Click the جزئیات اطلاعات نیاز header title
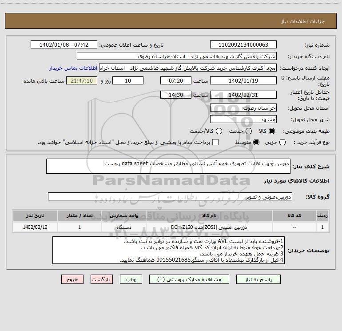The height and width of the screenshot is (331, 342). (x=302, y=21)
